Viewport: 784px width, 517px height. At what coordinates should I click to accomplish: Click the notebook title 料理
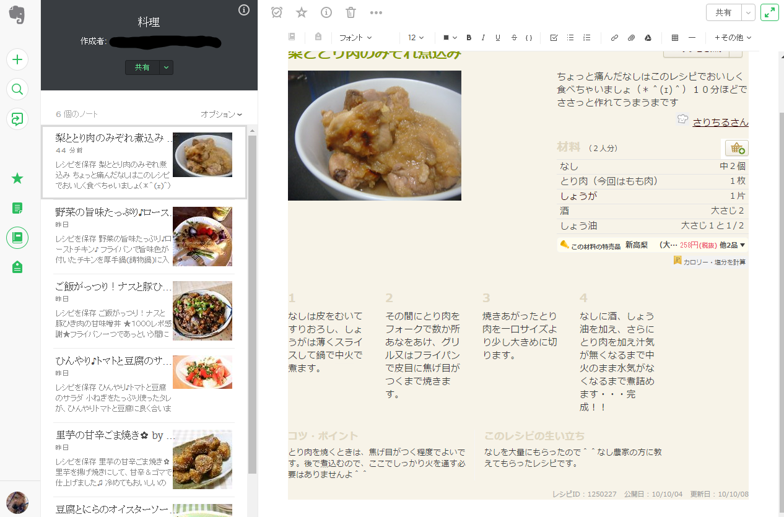coord(149,22)
